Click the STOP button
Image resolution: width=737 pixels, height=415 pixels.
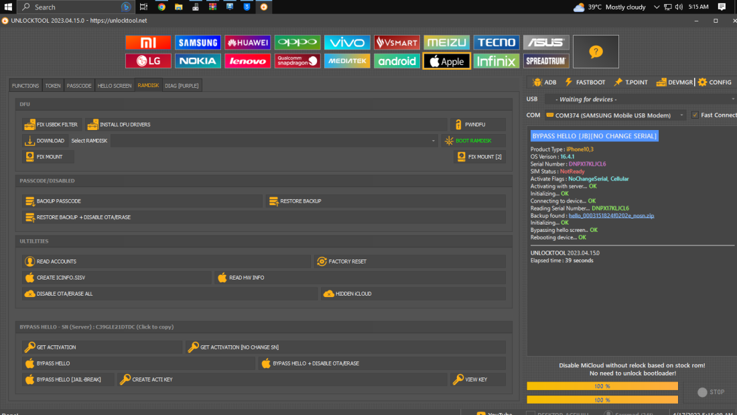point(711,392)
